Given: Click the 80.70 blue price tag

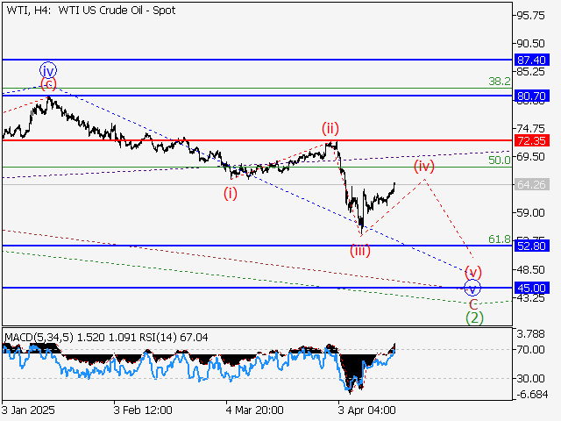Looking at the screenshot, I should 532,95.
